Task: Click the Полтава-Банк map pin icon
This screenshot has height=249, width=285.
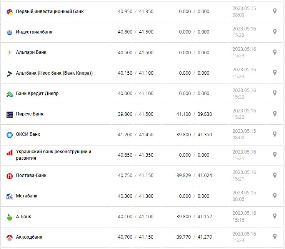Action: pyautogui.click(x=275, y=175)
